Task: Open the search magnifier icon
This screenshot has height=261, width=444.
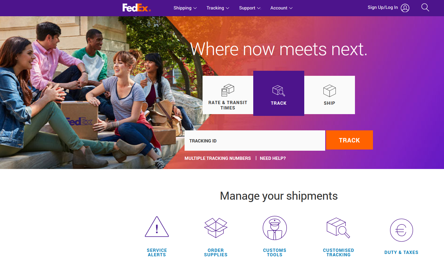Action: click(425, 7)
